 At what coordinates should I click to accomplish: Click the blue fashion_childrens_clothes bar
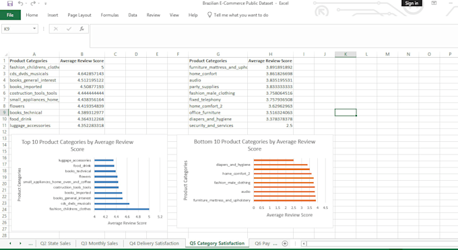(x=122, y=209)
